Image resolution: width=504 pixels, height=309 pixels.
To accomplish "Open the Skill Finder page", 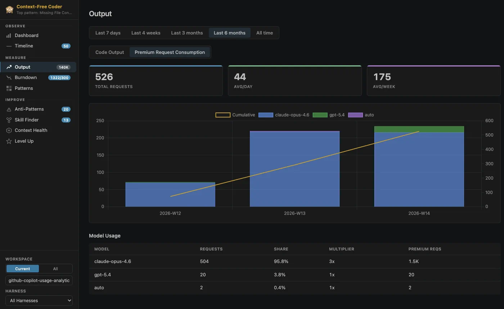I will coord(38,120).
